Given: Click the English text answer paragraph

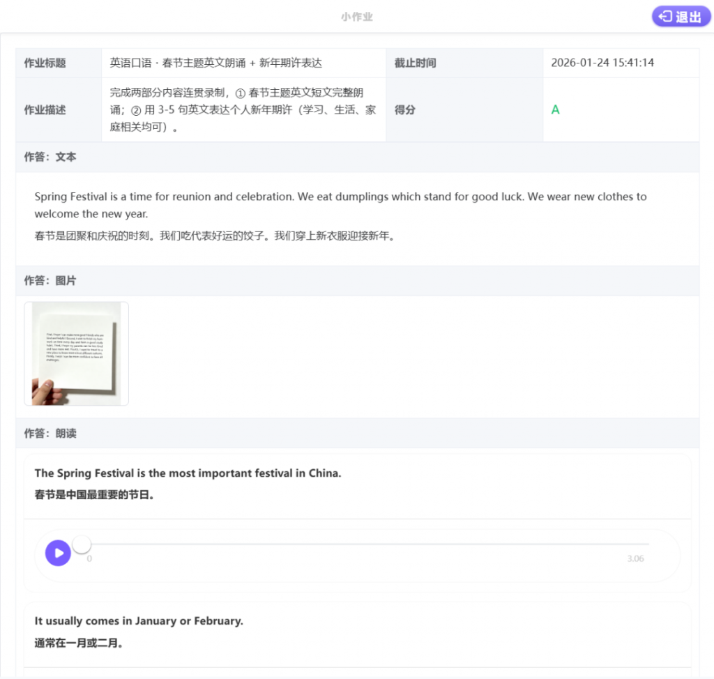Looking at the screenshot, I should pyautogui.click(x=340, y=205).
